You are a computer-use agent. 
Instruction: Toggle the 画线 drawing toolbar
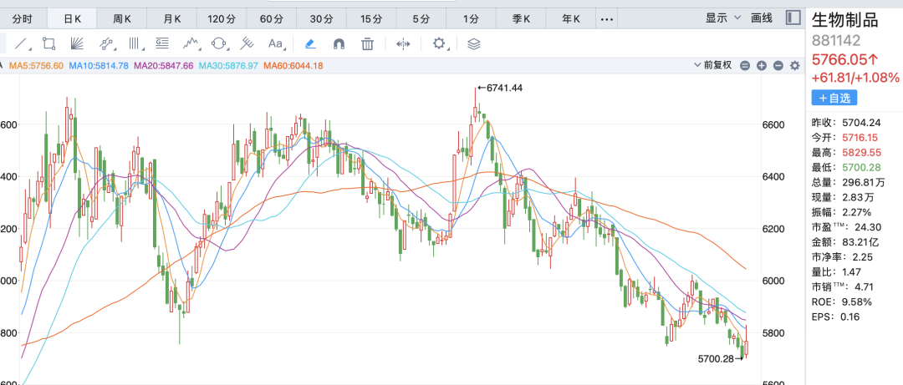(762, 17)
